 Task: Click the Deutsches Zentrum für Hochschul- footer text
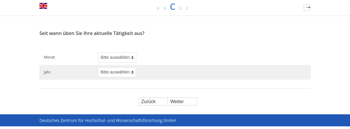click(107, 120)
